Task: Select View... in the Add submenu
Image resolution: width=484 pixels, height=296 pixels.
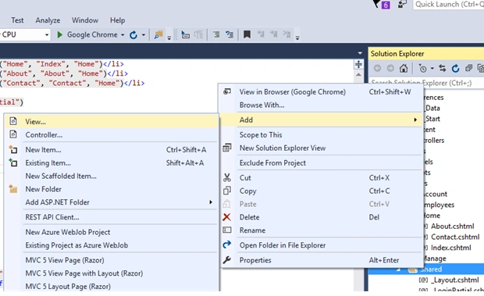Action: 112,122
